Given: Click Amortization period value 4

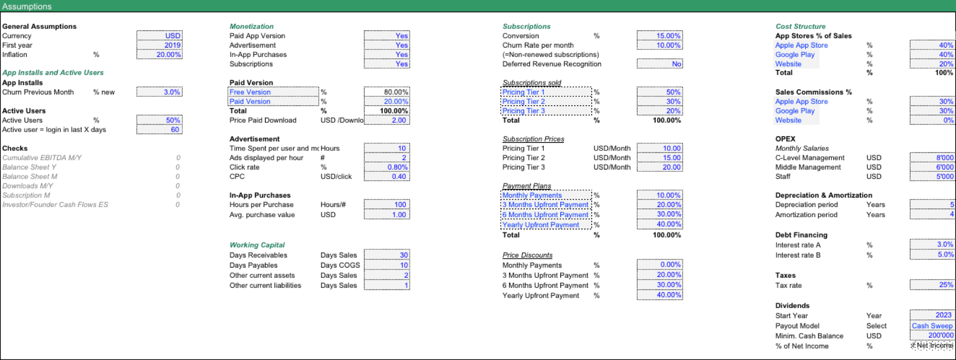Looking at the screenshot, I should click(932, 215).
